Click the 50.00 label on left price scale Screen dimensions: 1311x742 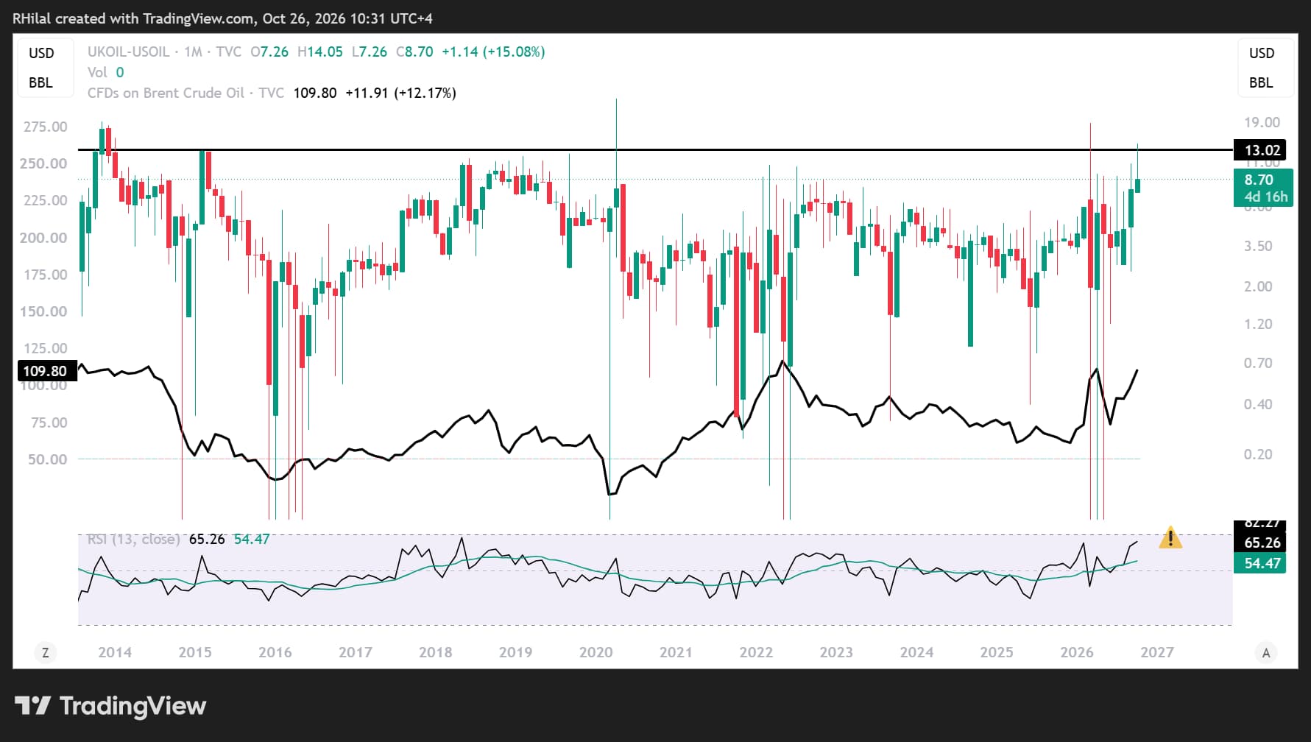tap(48, 459)
